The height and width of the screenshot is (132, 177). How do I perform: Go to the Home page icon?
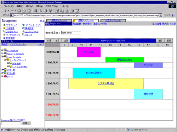(x=29, y=11)
